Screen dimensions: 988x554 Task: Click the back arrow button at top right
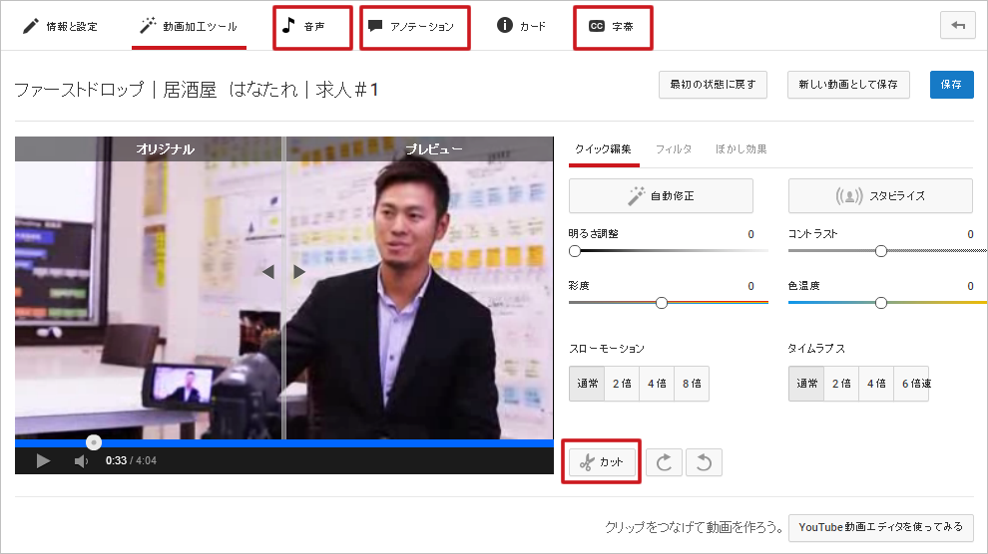coord(958,26)
